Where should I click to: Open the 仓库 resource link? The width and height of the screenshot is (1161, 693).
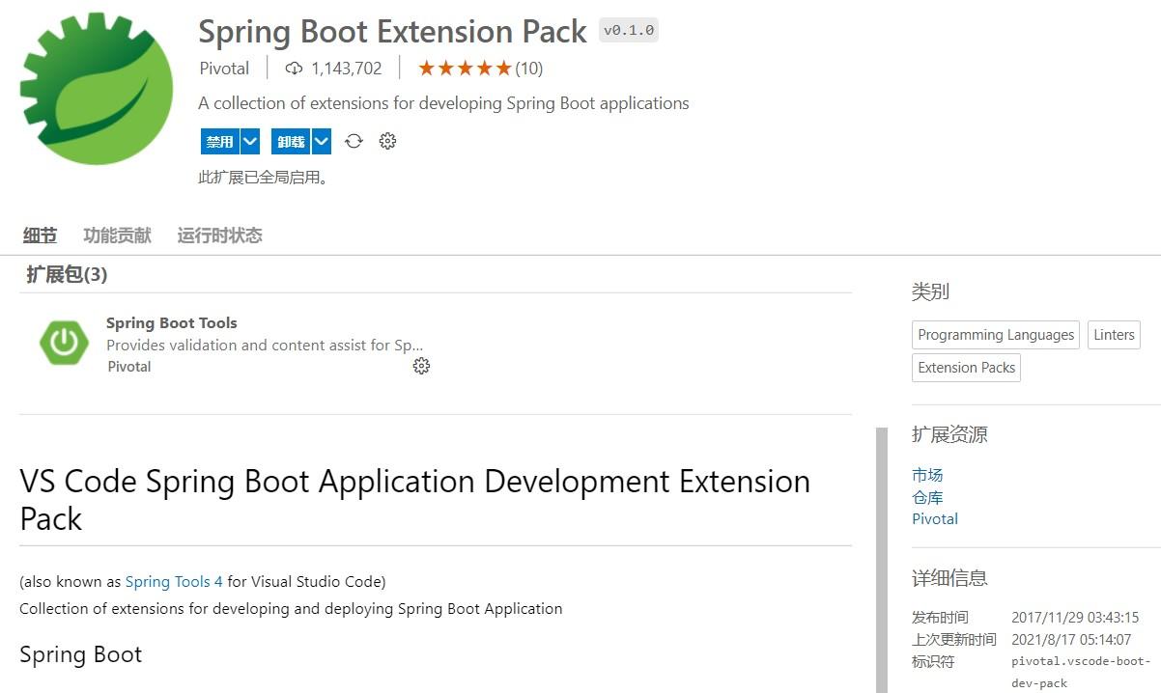coord(927,497)
